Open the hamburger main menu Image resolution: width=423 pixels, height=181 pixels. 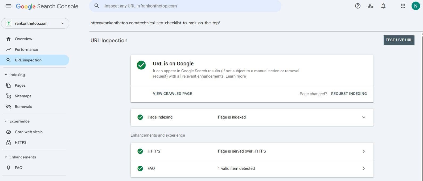[9, 6]
